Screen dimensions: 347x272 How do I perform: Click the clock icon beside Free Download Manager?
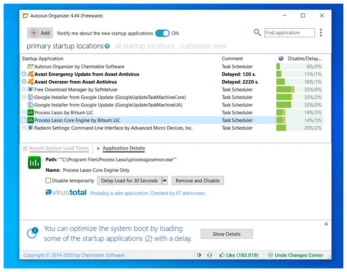coord(24,89)
